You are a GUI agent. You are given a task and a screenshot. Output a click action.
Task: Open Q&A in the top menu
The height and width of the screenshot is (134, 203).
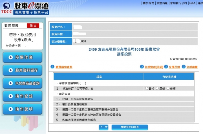[x=192, y=3]
